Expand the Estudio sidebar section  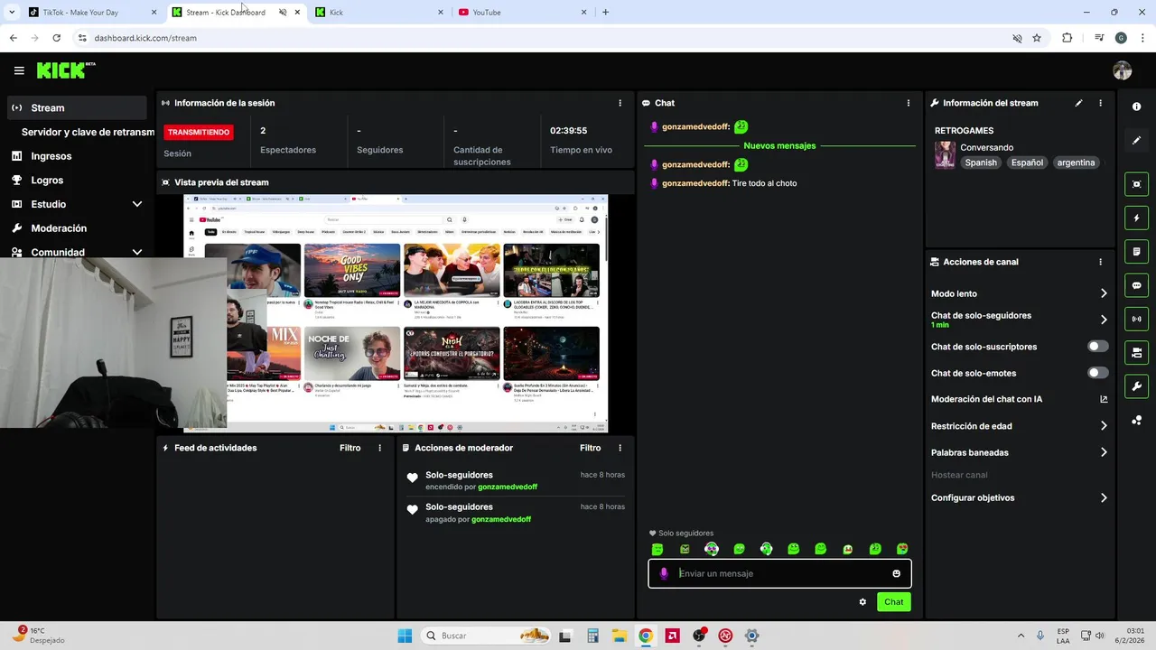(x=137, y=204)
